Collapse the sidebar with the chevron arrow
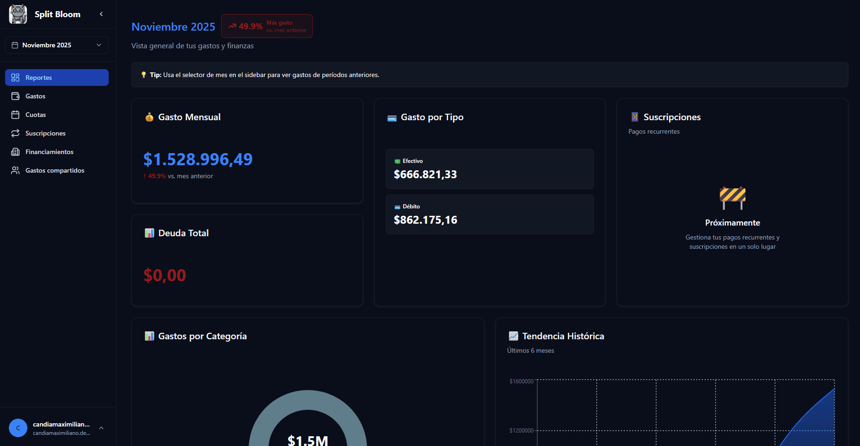This screenshot has height=446, width=860. (x=101, y=14)
